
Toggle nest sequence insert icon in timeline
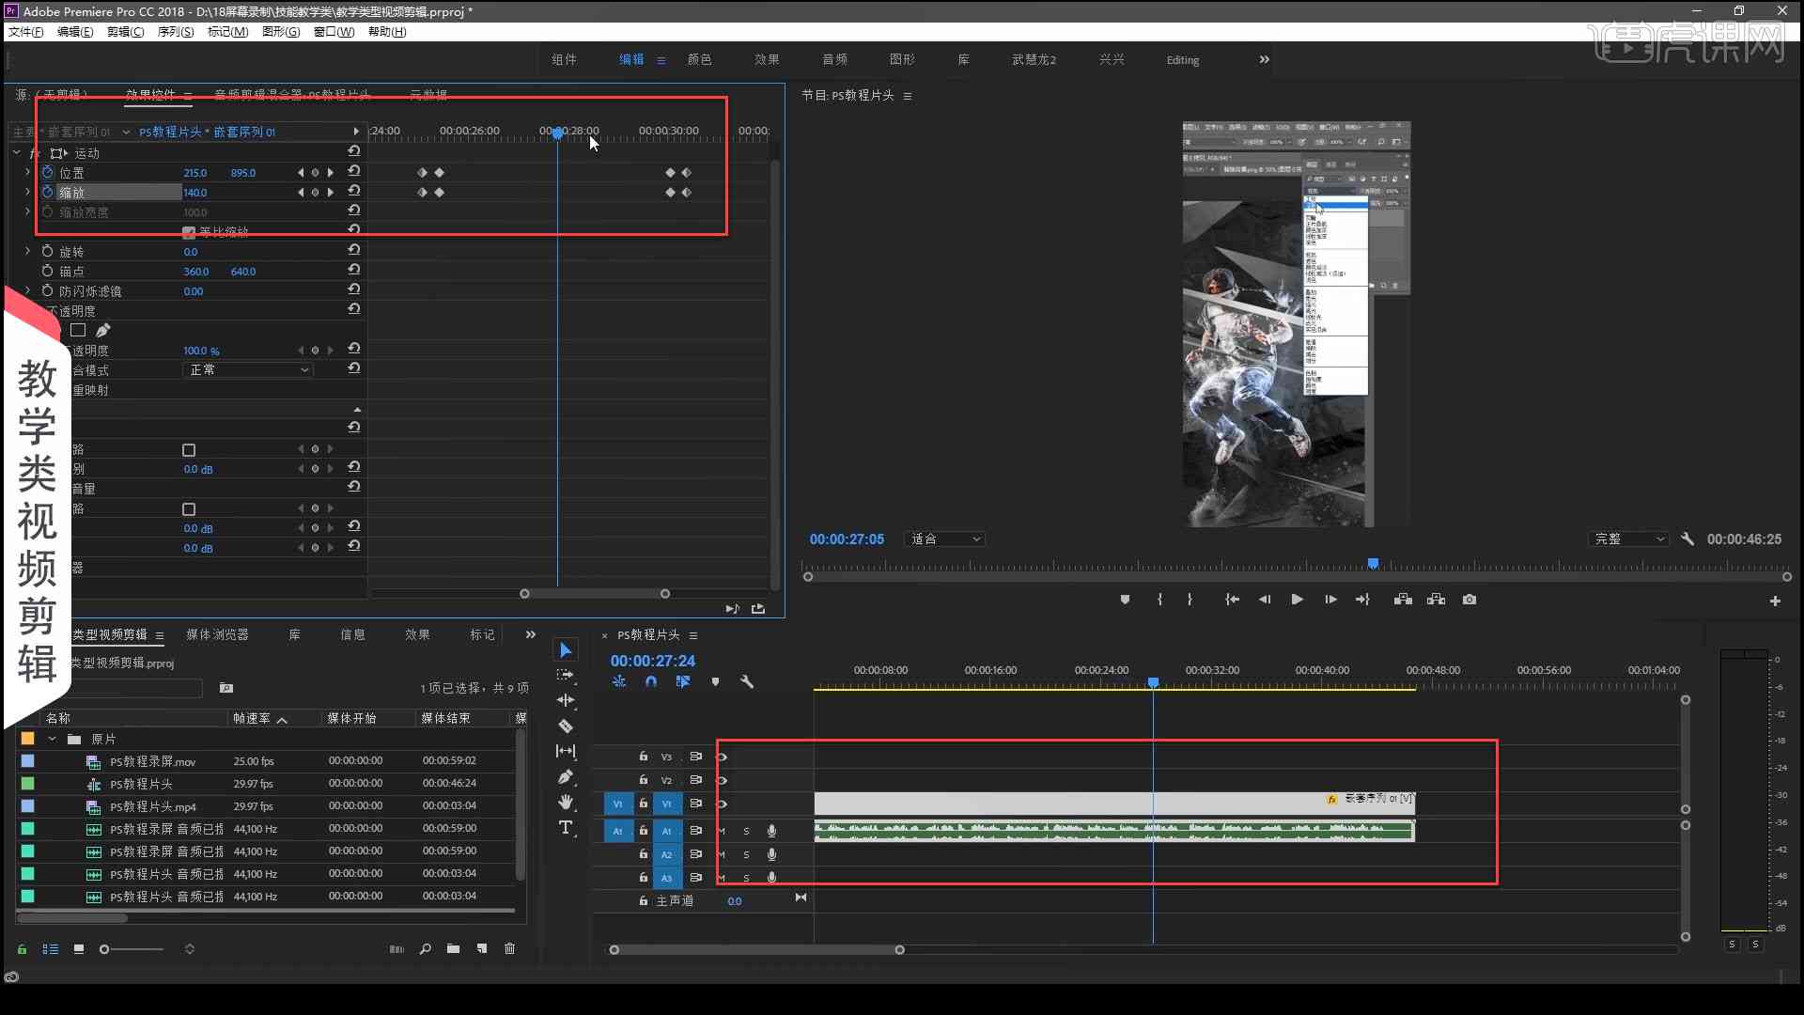[x=619, y=682]
